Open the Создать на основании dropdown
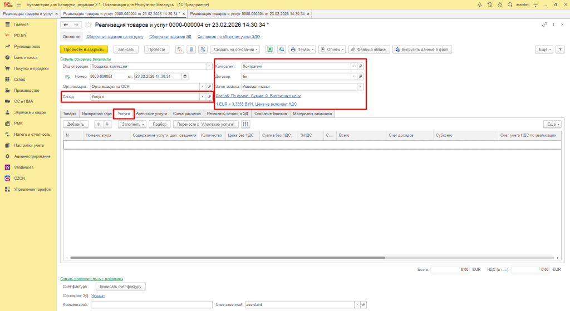Viewport: 570px width, 311px height. pos(235,50)
